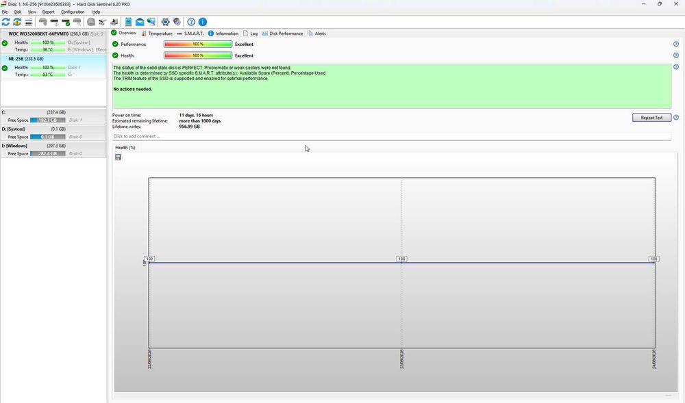
Task: Click the leftmost 100 data point on the chart
Action: click(149, 259)
